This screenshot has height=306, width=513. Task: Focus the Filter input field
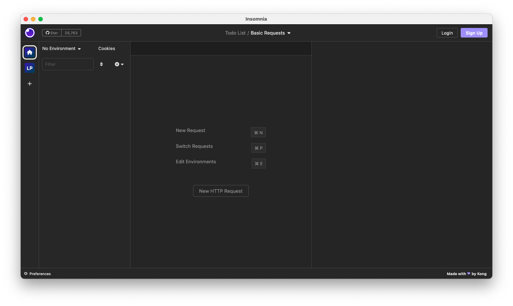[x=68, y=64]
